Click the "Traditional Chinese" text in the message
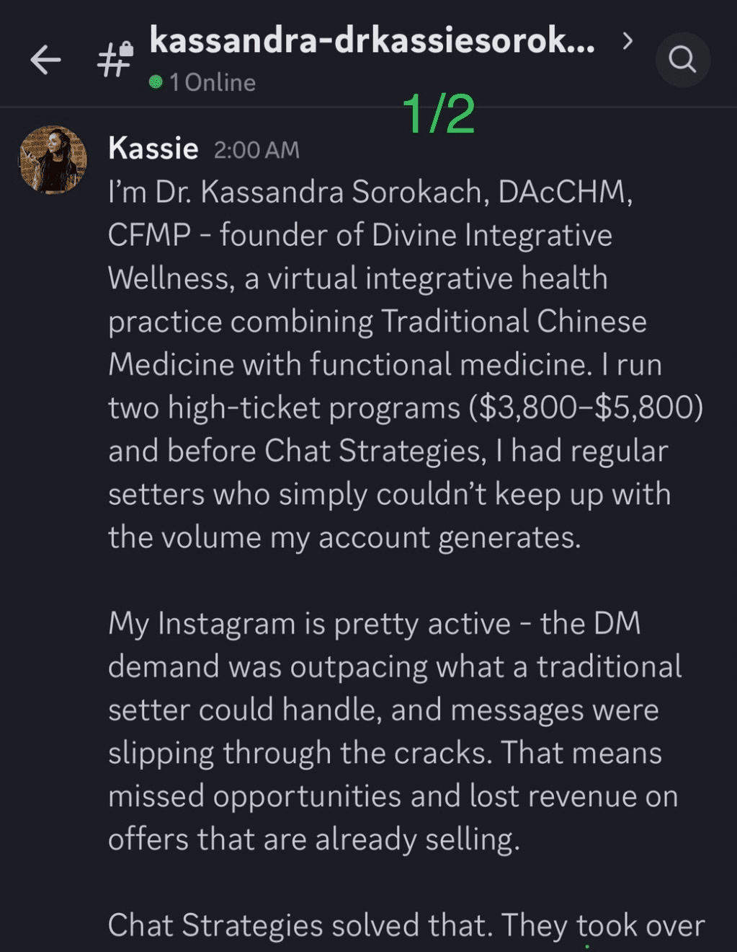The width and height of the screenshot is (737, 952). 514,322
